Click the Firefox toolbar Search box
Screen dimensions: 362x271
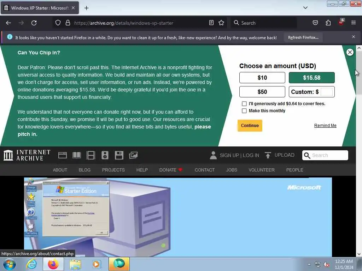pyautogui.click(x=264, y=23)
